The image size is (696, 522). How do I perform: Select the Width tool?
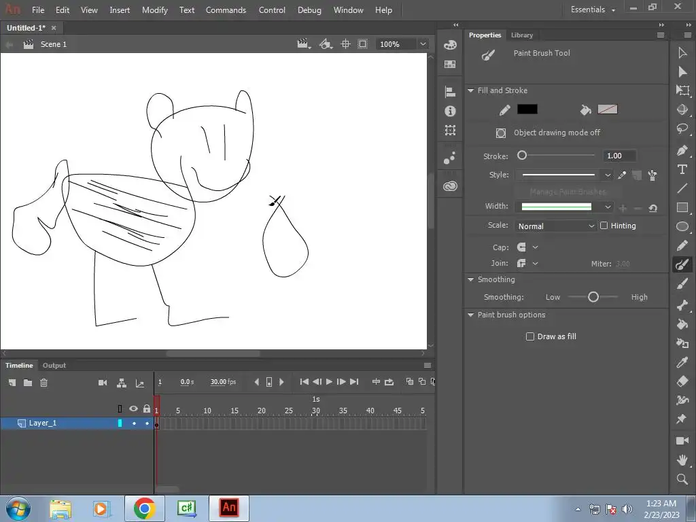pos(682,400)
